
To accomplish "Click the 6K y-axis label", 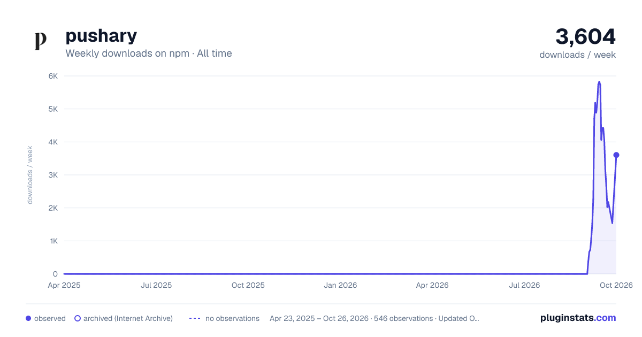I will tap(53, 76).
